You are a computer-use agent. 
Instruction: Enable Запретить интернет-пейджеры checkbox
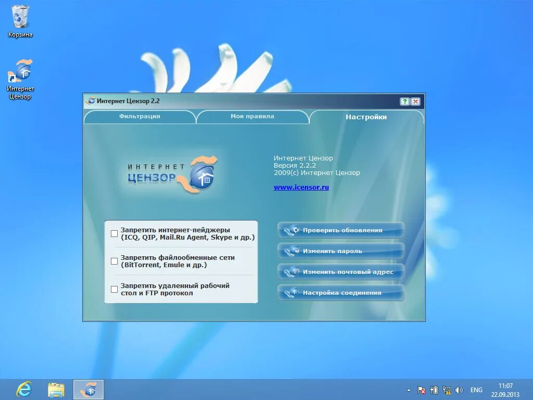click(114, 234)
